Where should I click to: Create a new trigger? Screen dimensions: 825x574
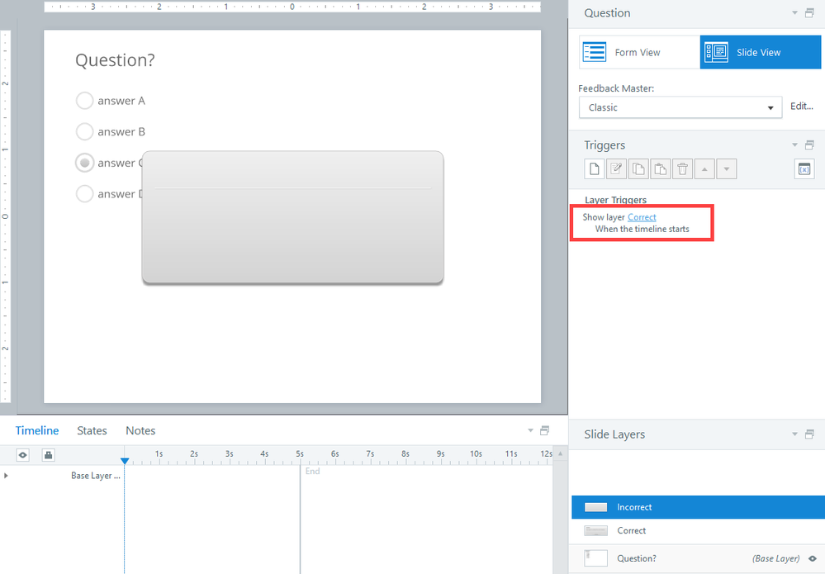(x=594, y=168)
